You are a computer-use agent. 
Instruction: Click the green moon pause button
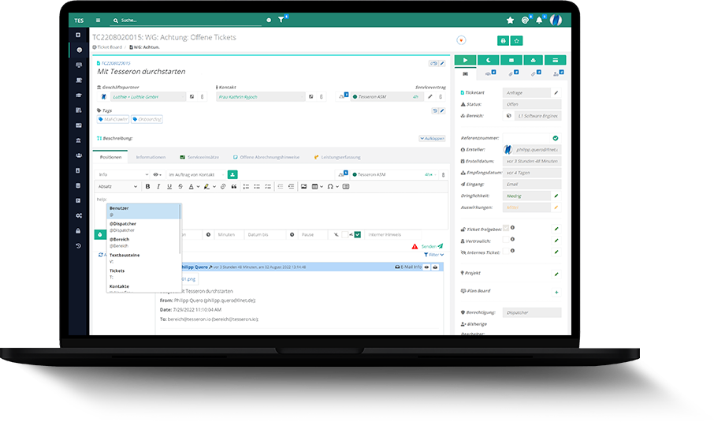coord(488,60)
